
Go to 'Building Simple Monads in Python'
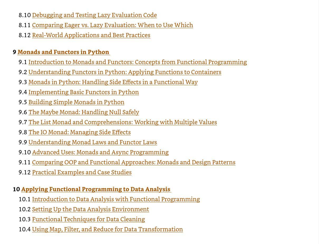[x=76, y=102]
